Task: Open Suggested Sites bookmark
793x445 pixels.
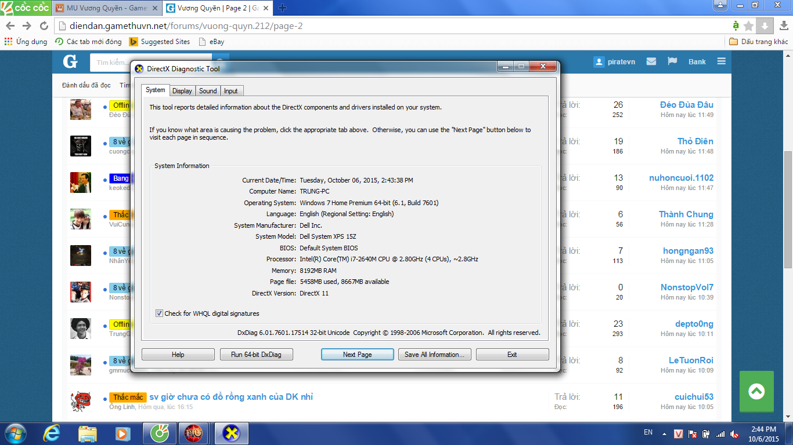Action: [x=160, y=42]
